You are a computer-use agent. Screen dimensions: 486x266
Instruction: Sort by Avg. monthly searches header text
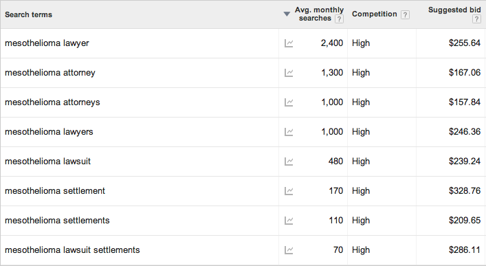pyautogui.click(x=319, y=14)
